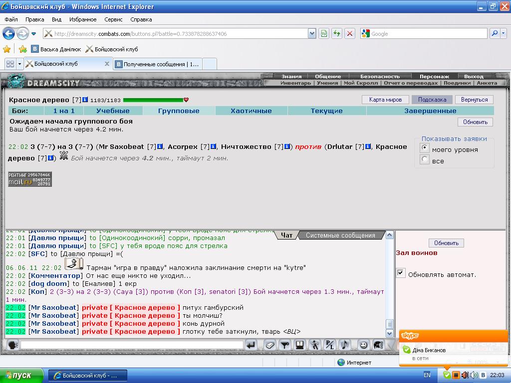Send message with the enter arrow button

pyautogui.click(x=251, y=345)
